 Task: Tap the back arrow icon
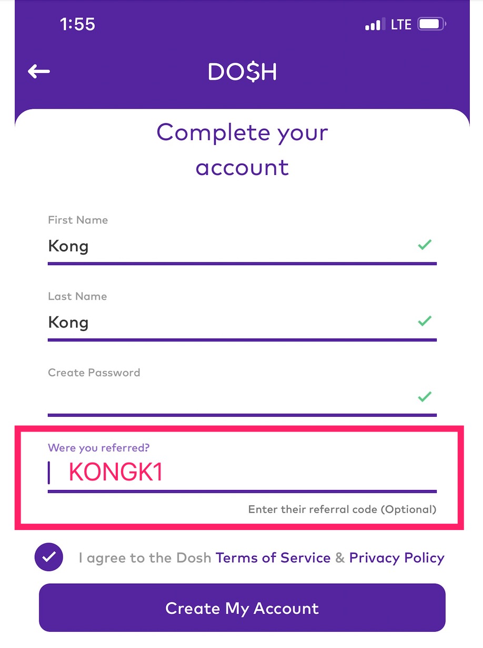pos(39,72)
